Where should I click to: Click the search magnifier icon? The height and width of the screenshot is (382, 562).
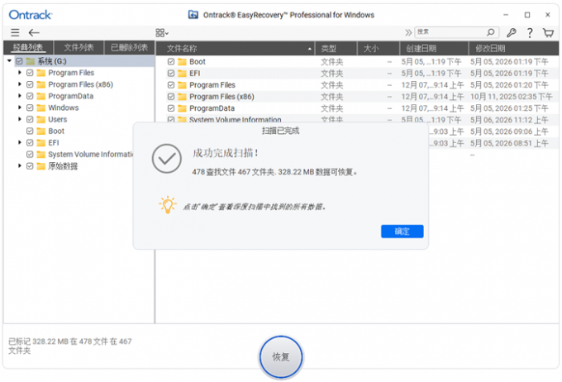tap(491, 32)
